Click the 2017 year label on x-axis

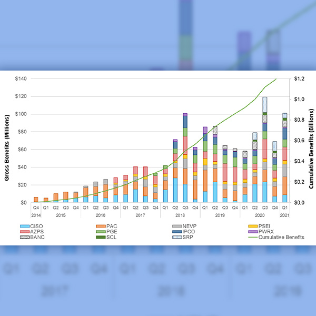point(140,215)
